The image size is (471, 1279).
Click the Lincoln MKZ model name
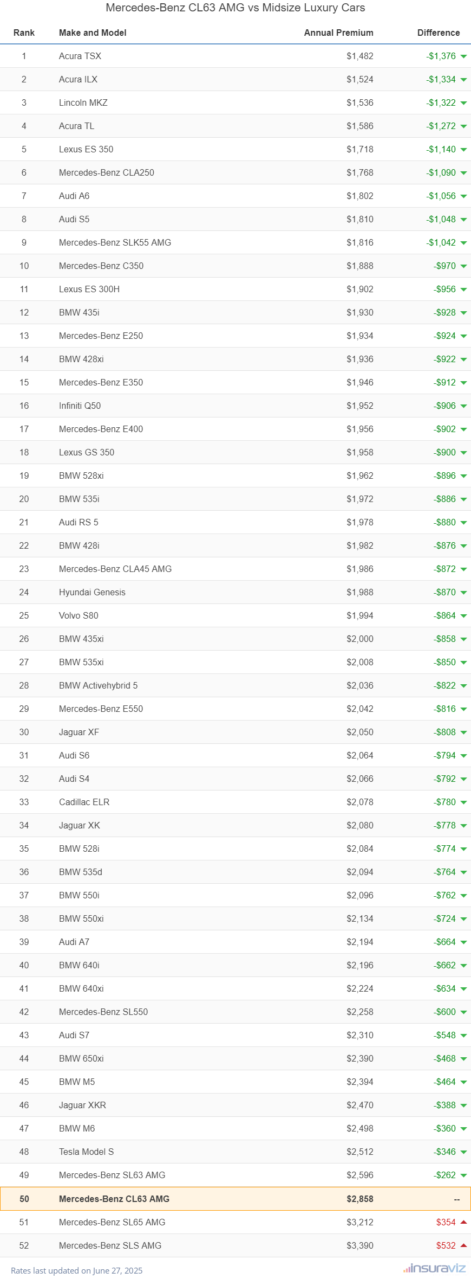click(83, 103)
